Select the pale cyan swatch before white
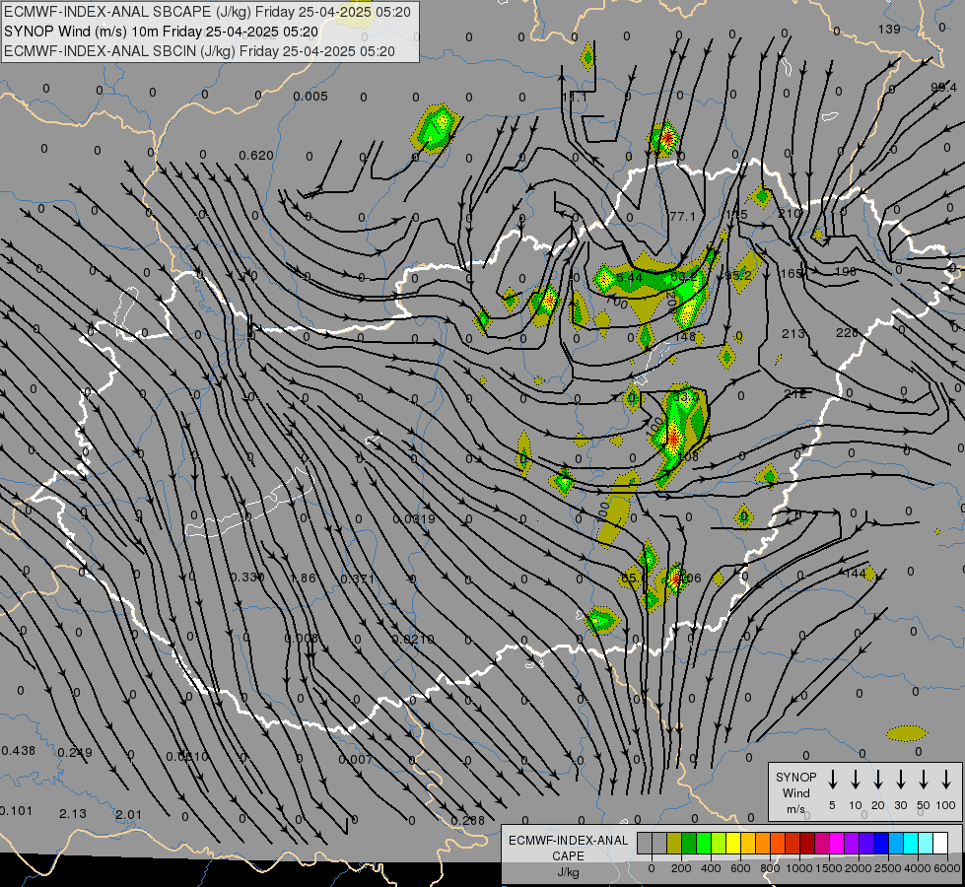965x887 pixels. pos(926,843)
